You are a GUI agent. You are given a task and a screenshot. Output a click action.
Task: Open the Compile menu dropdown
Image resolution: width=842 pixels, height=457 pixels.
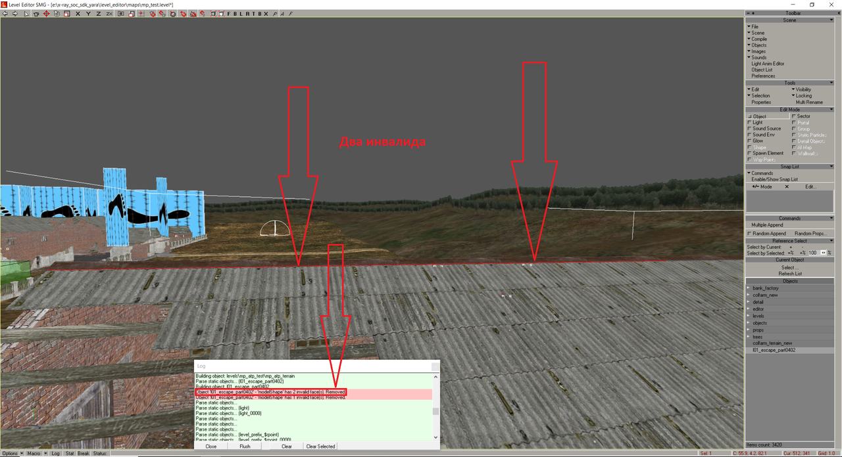pos(756,39)
